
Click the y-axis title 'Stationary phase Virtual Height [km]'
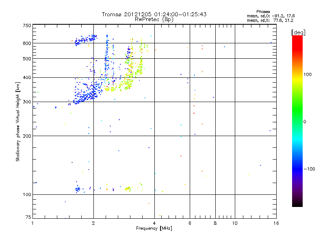click(18, 122)
